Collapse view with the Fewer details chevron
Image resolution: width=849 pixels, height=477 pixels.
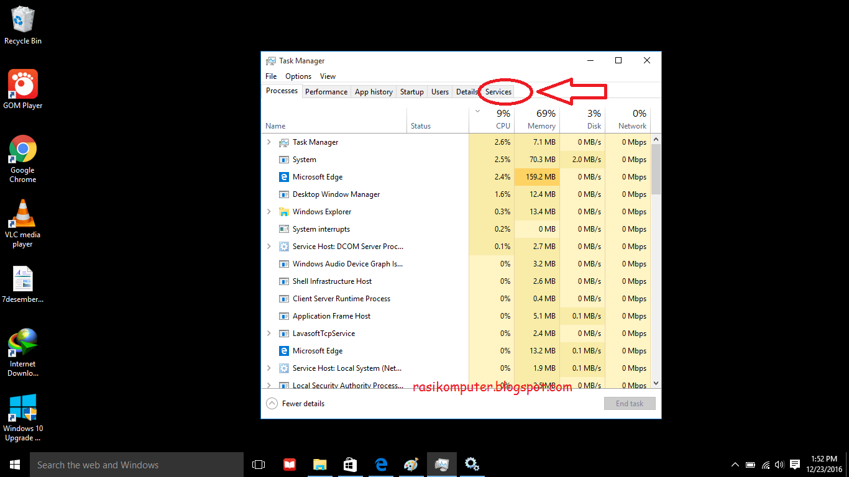coord(272,404)
